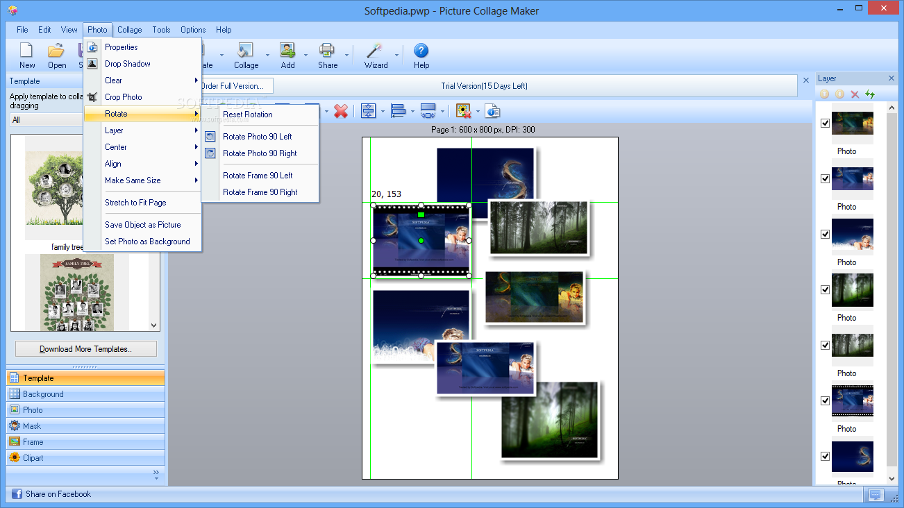Screen dimensions: 904x508
Task: Open the dropdown arrow next to Collage
Action: (x=267, y=55)
